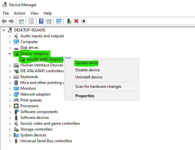This screenshot has height=150, width=195.
Task: Click the Software components icon
Action: pyautogui.click(x=16, y=112)
